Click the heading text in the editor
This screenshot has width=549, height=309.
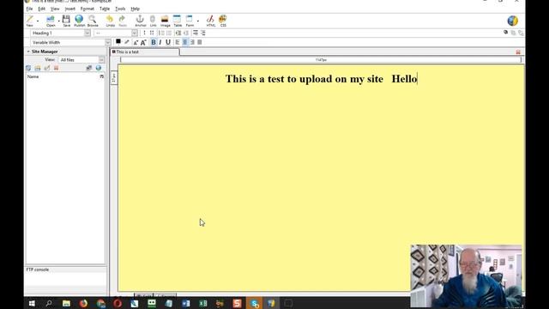coord(321,79)
